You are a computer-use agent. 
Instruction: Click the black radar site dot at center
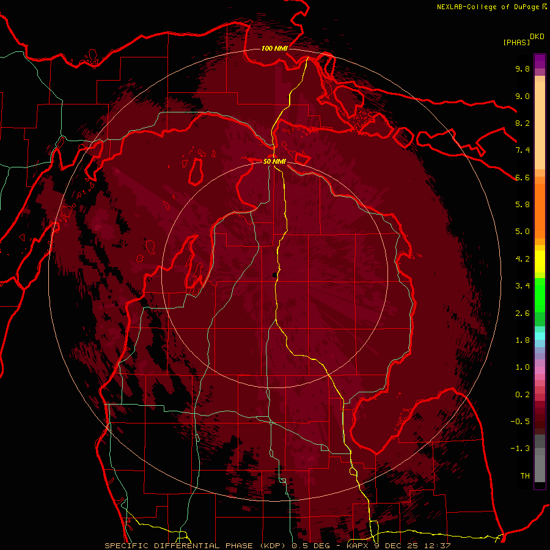pyautogui.click(x=274, y=276)
